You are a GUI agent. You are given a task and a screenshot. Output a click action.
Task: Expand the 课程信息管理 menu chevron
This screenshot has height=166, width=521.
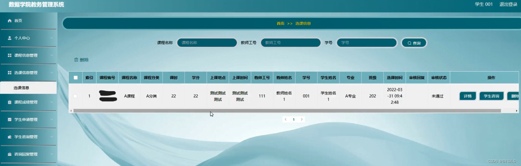point(52,55)
